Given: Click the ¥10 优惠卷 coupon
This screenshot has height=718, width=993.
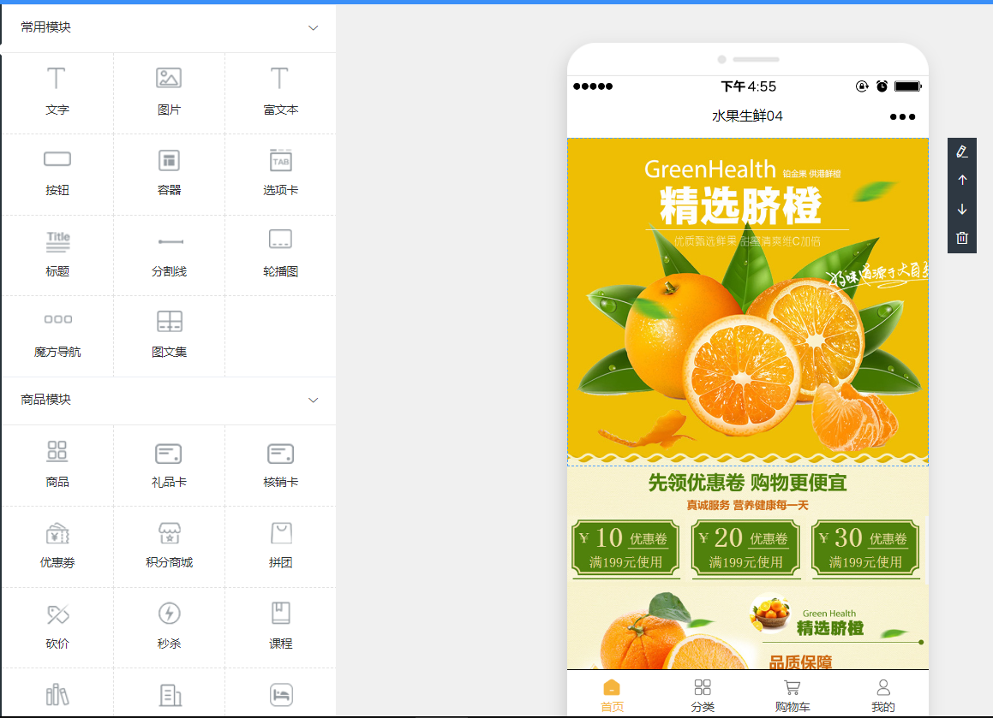Looking at the screenshot, I should coord(625,548).
